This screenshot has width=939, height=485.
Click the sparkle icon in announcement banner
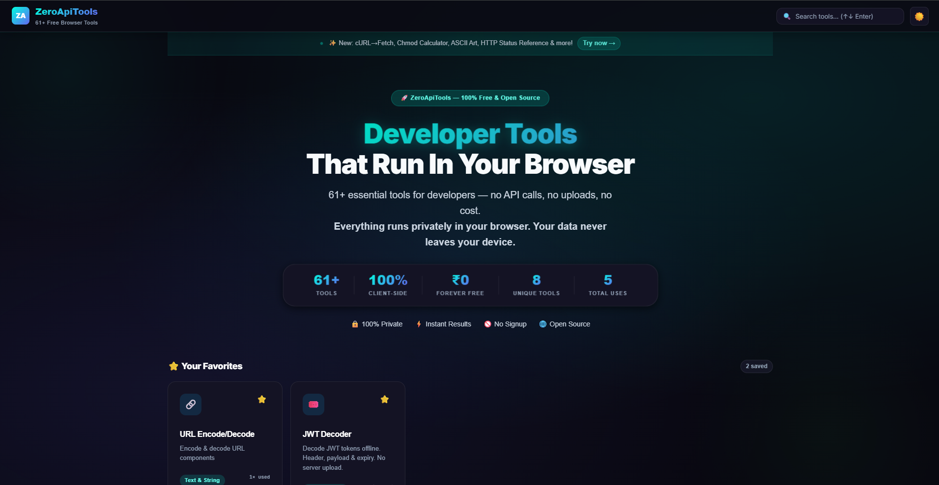pos(333,43)
